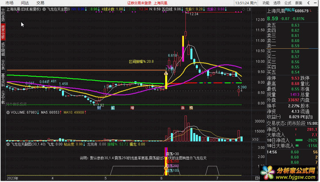Select 技术分析 sidebar tab
Viewport: 320px width, 182px height.
click(3, 32)
